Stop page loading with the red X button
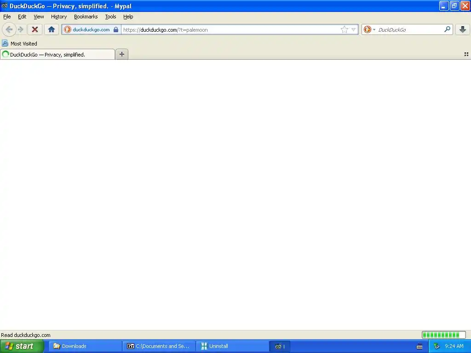The width and height of the screenshot is (471, 353). [x=35, y=29]
